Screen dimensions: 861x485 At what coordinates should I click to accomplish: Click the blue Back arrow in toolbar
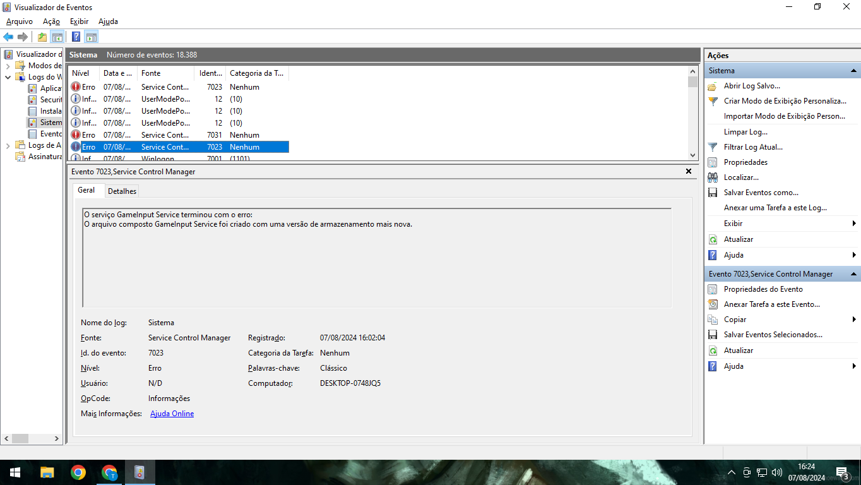pyautogui.click(x=8, y=37)
